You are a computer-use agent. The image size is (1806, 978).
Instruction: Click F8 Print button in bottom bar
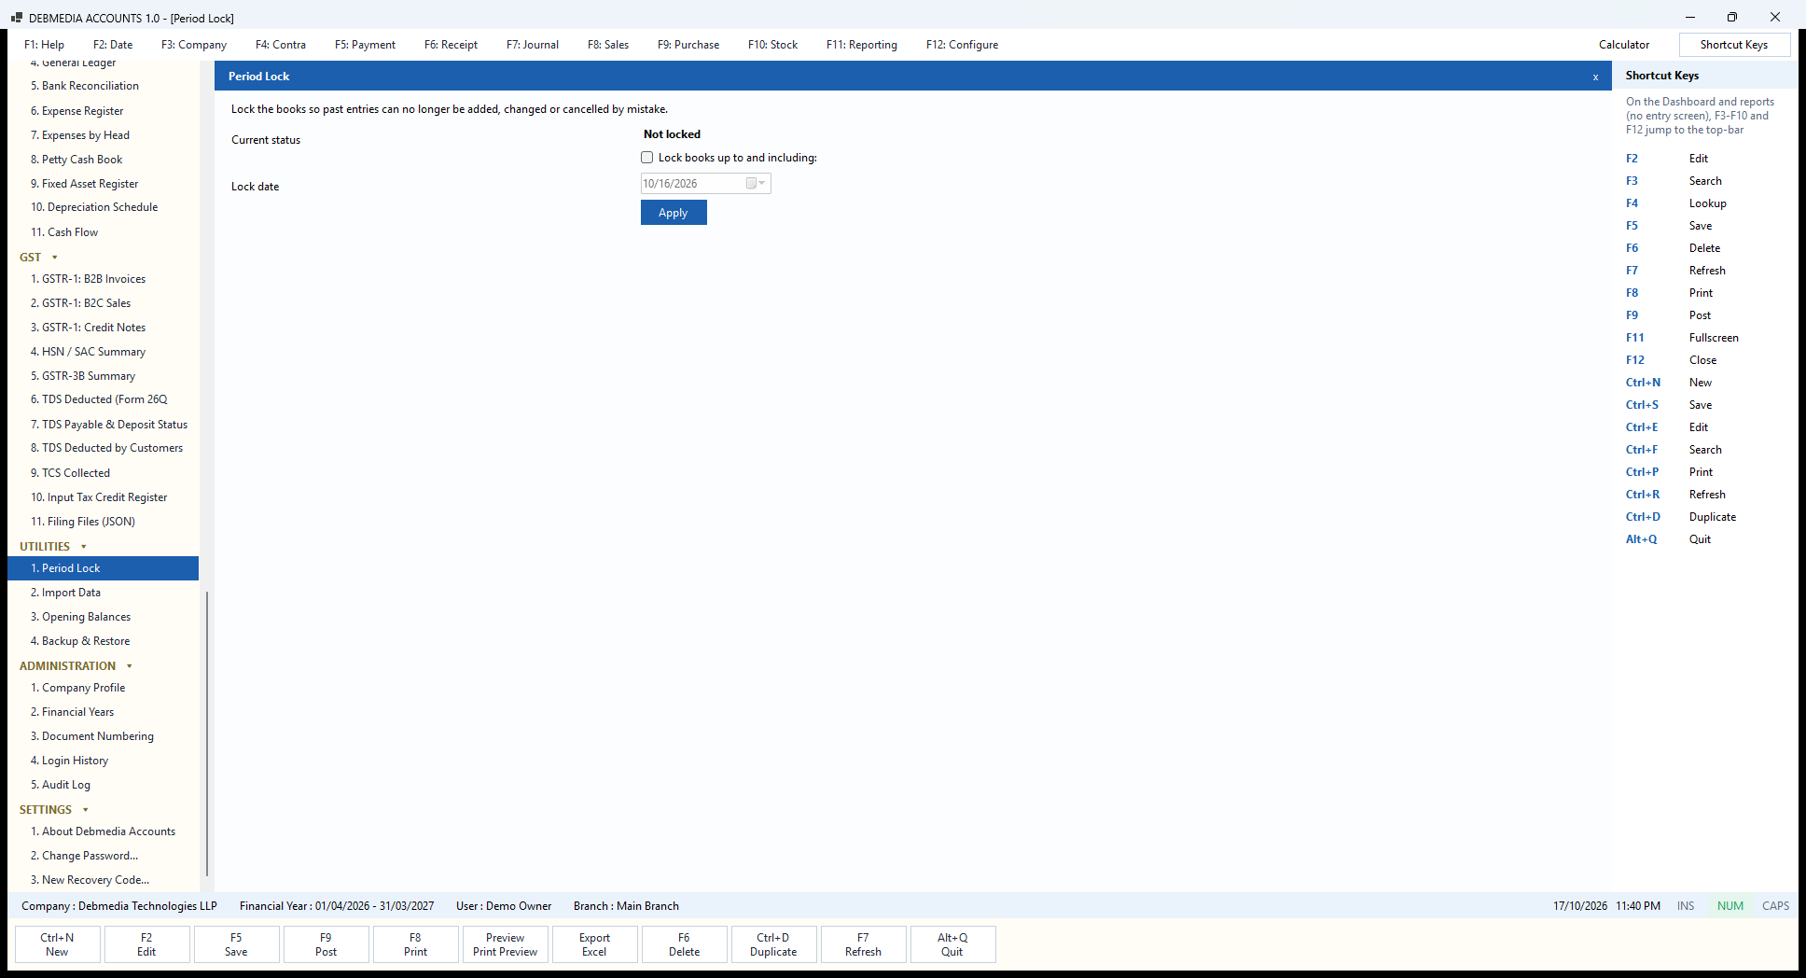[x=415, y=944]
